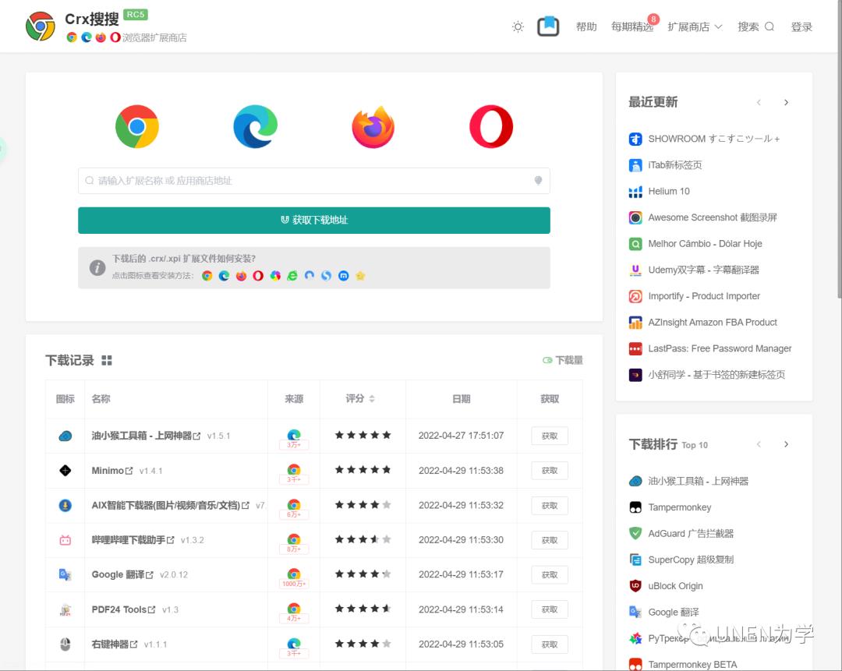Show next page of 下载排行
Image resolution: width=842 pixels, height=671 pixels.
tap(786, 444)
